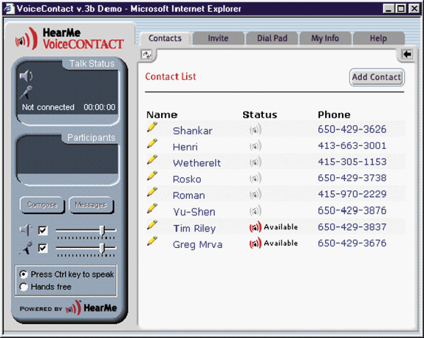
Task: Open Tim Riley contact link
Action: (x=194, y=228)
